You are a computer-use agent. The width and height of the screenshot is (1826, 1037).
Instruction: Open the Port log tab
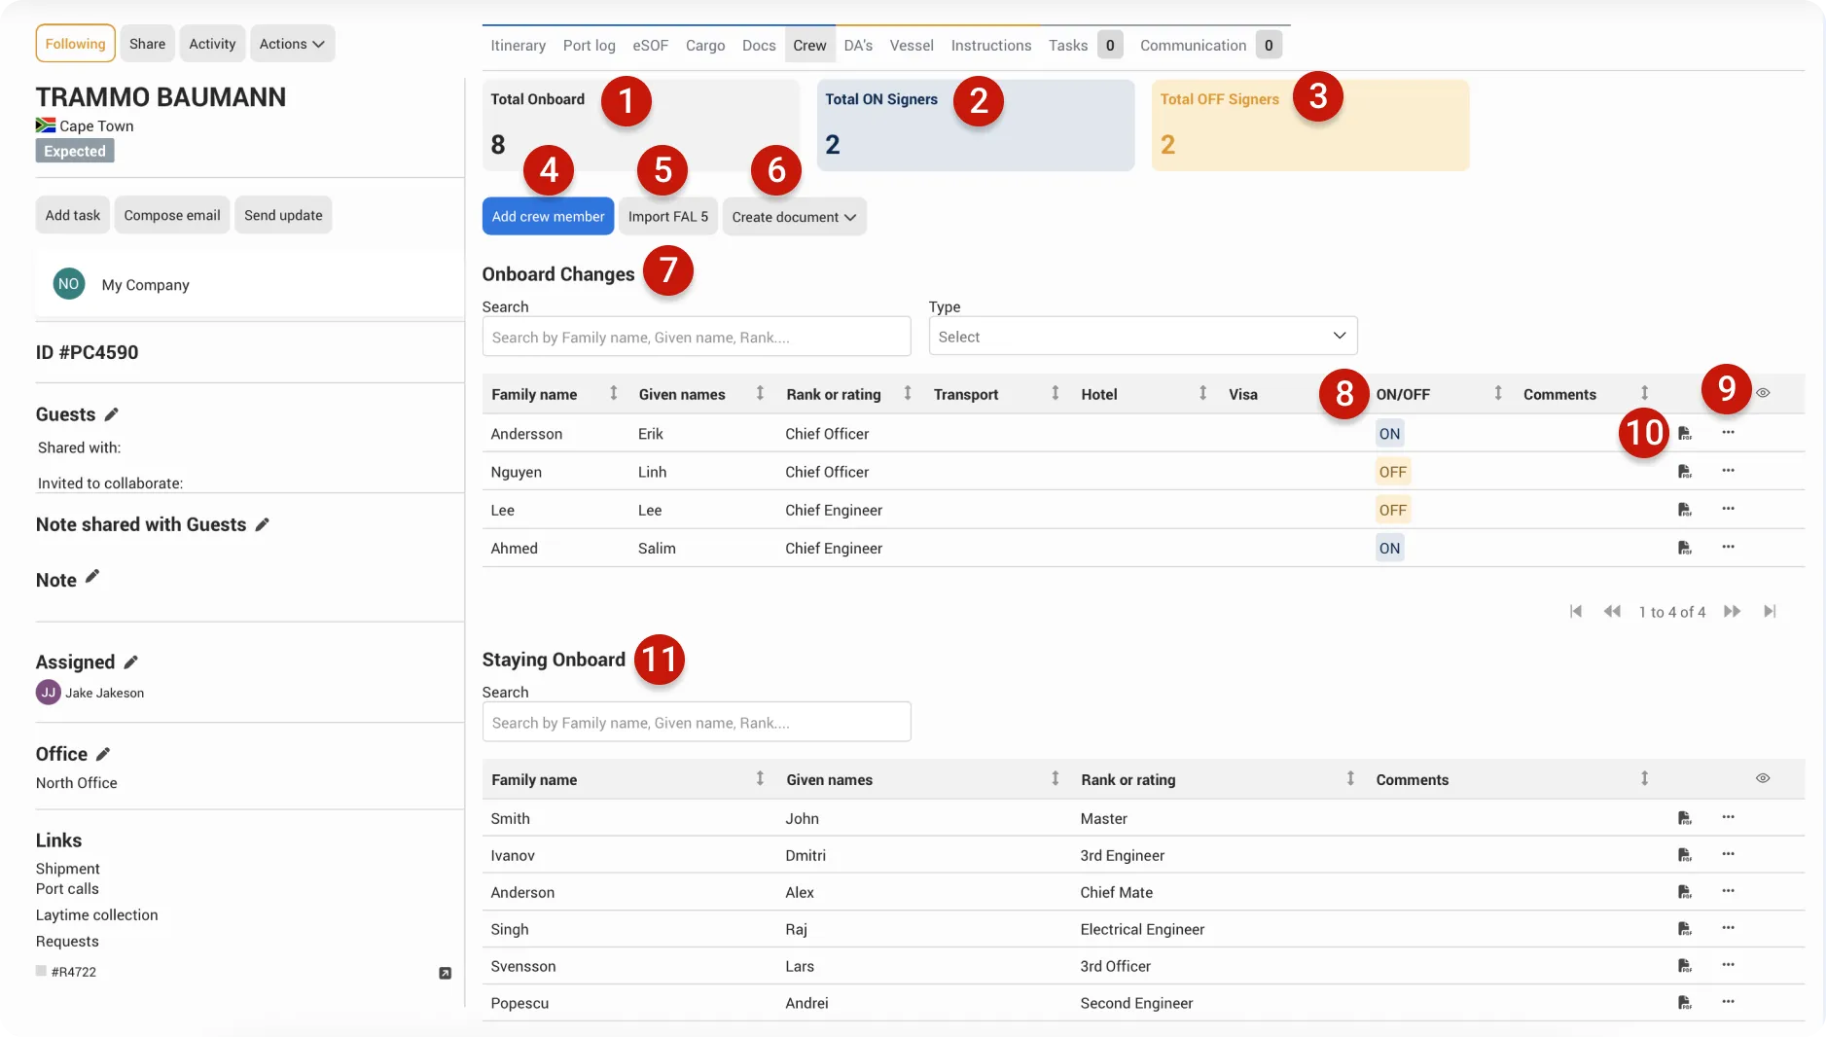(589, 46)
